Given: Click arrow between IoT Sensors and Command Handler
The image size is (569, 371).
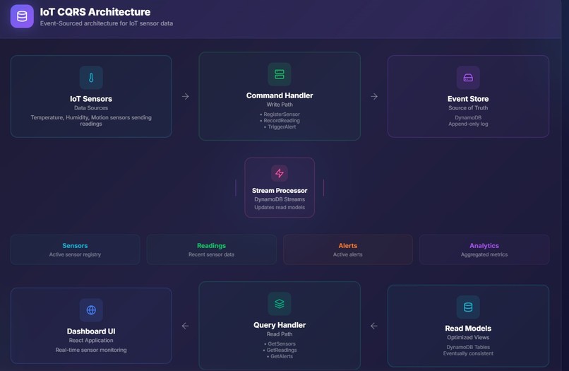Looking at the screenshot, I should [x=186, y=96].
